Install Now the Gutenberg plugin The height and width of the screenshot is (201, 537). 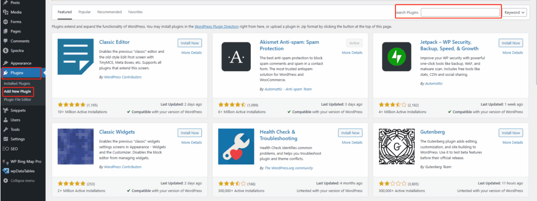[x=511, y=132]
